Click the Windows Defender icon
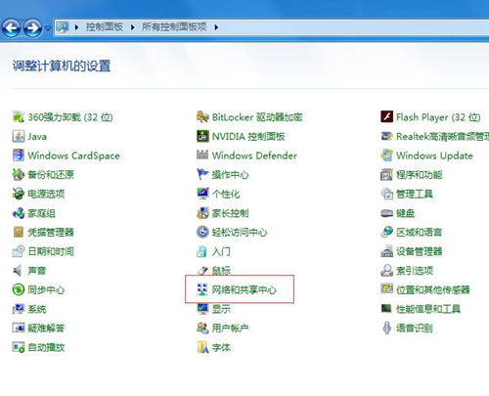 tap(202, 155)
